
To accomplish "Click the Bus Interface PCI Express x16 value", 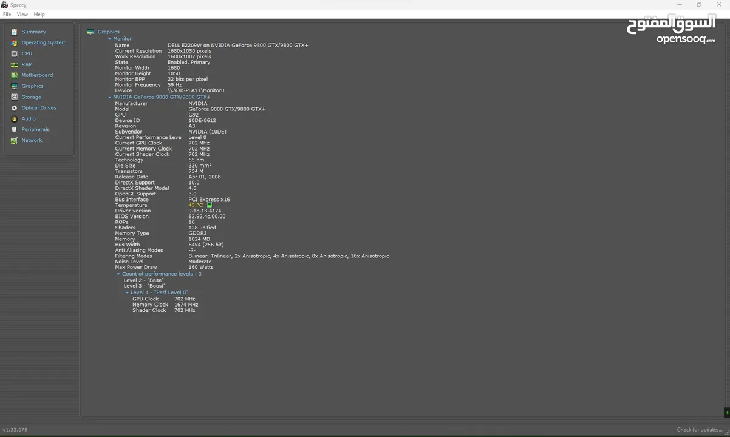I will coord(209,200).
